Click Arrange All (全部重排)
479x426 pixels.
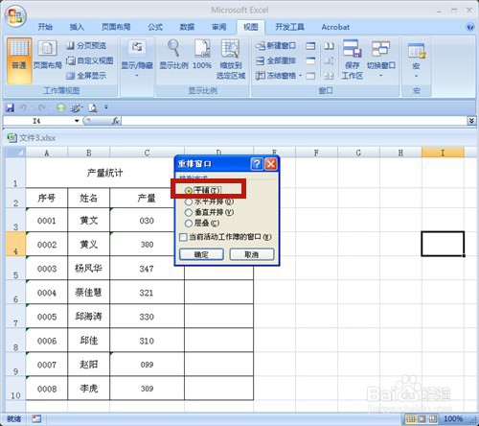coord(276,60)
